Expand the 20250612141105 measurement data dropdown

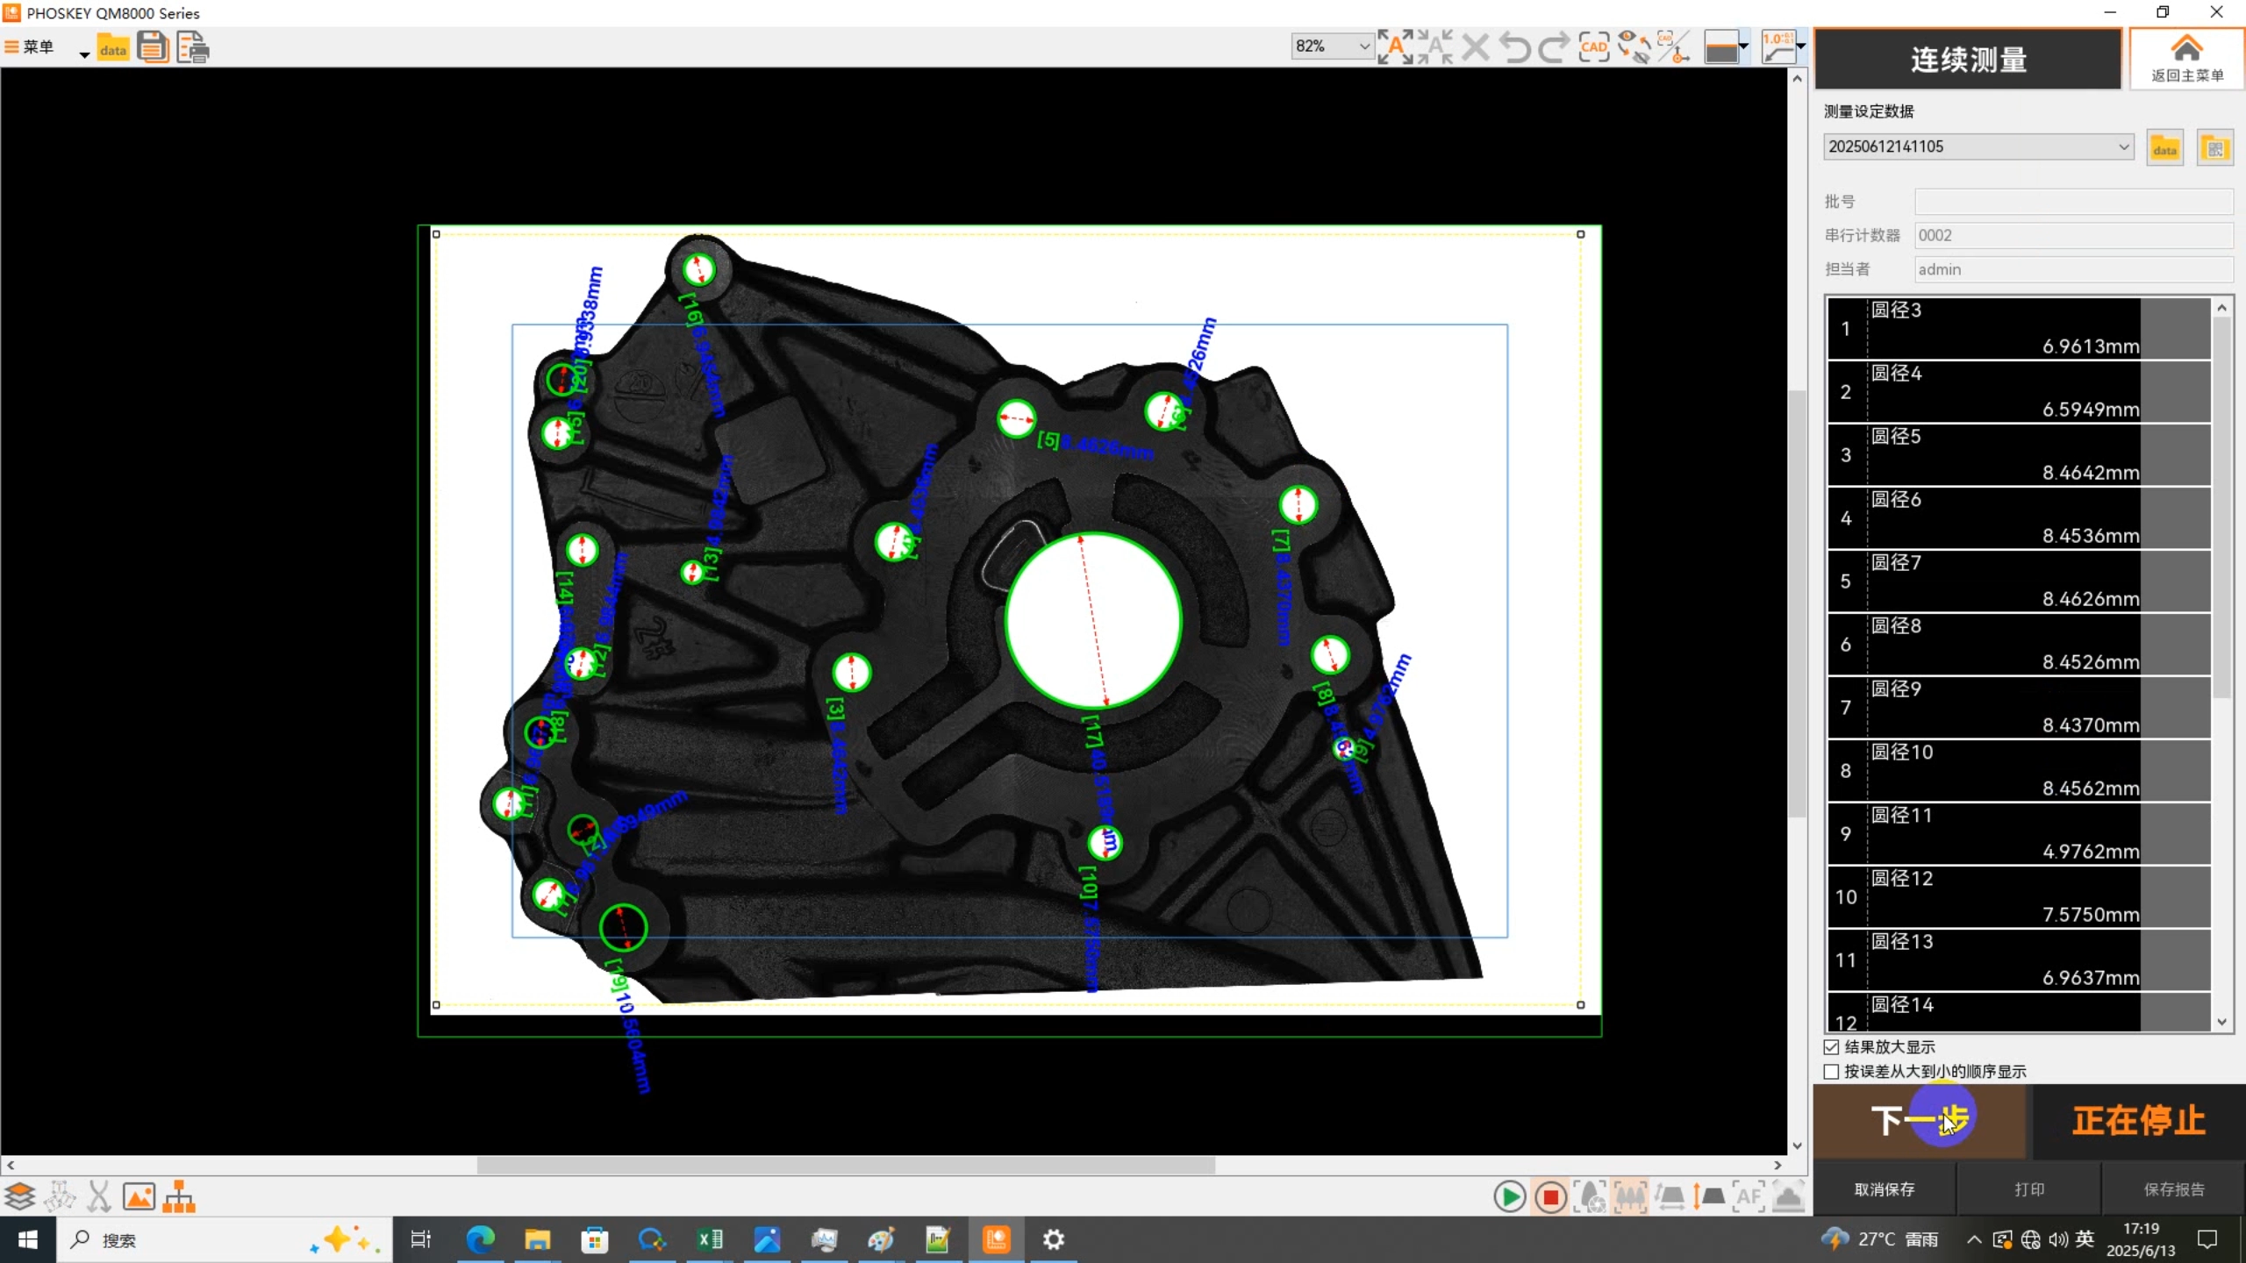coord(2123,147)
